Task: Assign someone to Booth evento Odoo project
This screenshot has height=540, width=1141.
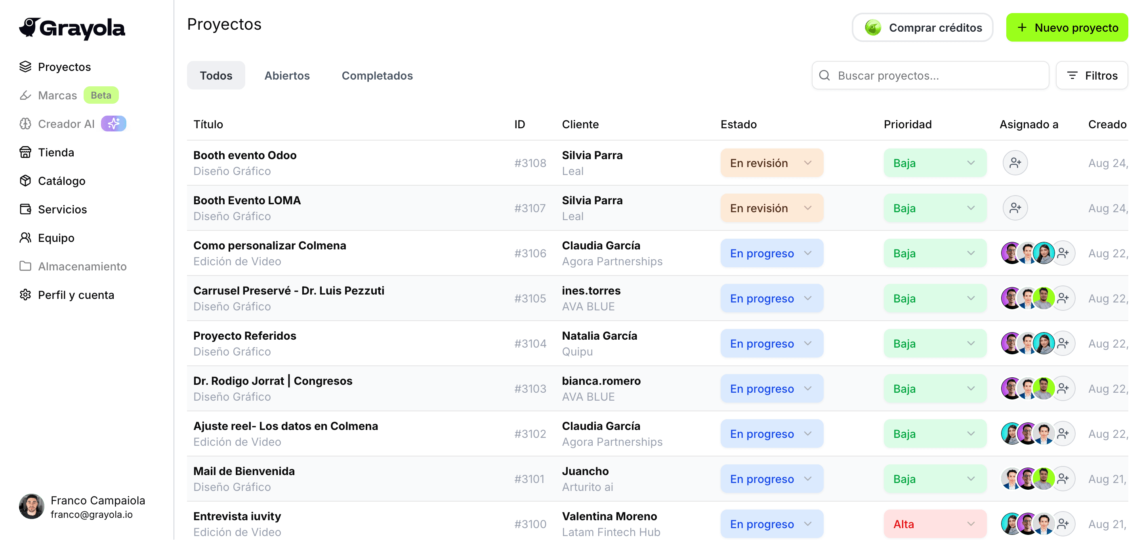Action: (1015, 162)
